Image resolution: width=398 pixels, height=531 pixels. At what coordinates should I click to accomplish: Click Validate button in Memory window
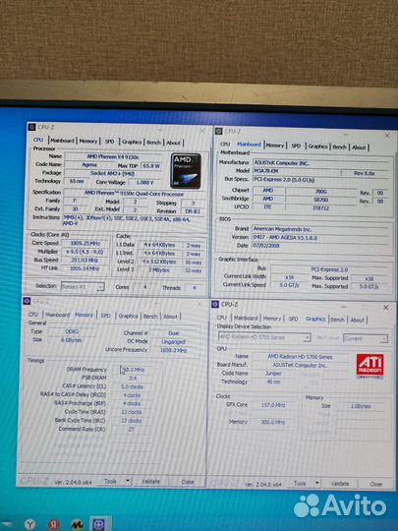(x=150, y=481)
